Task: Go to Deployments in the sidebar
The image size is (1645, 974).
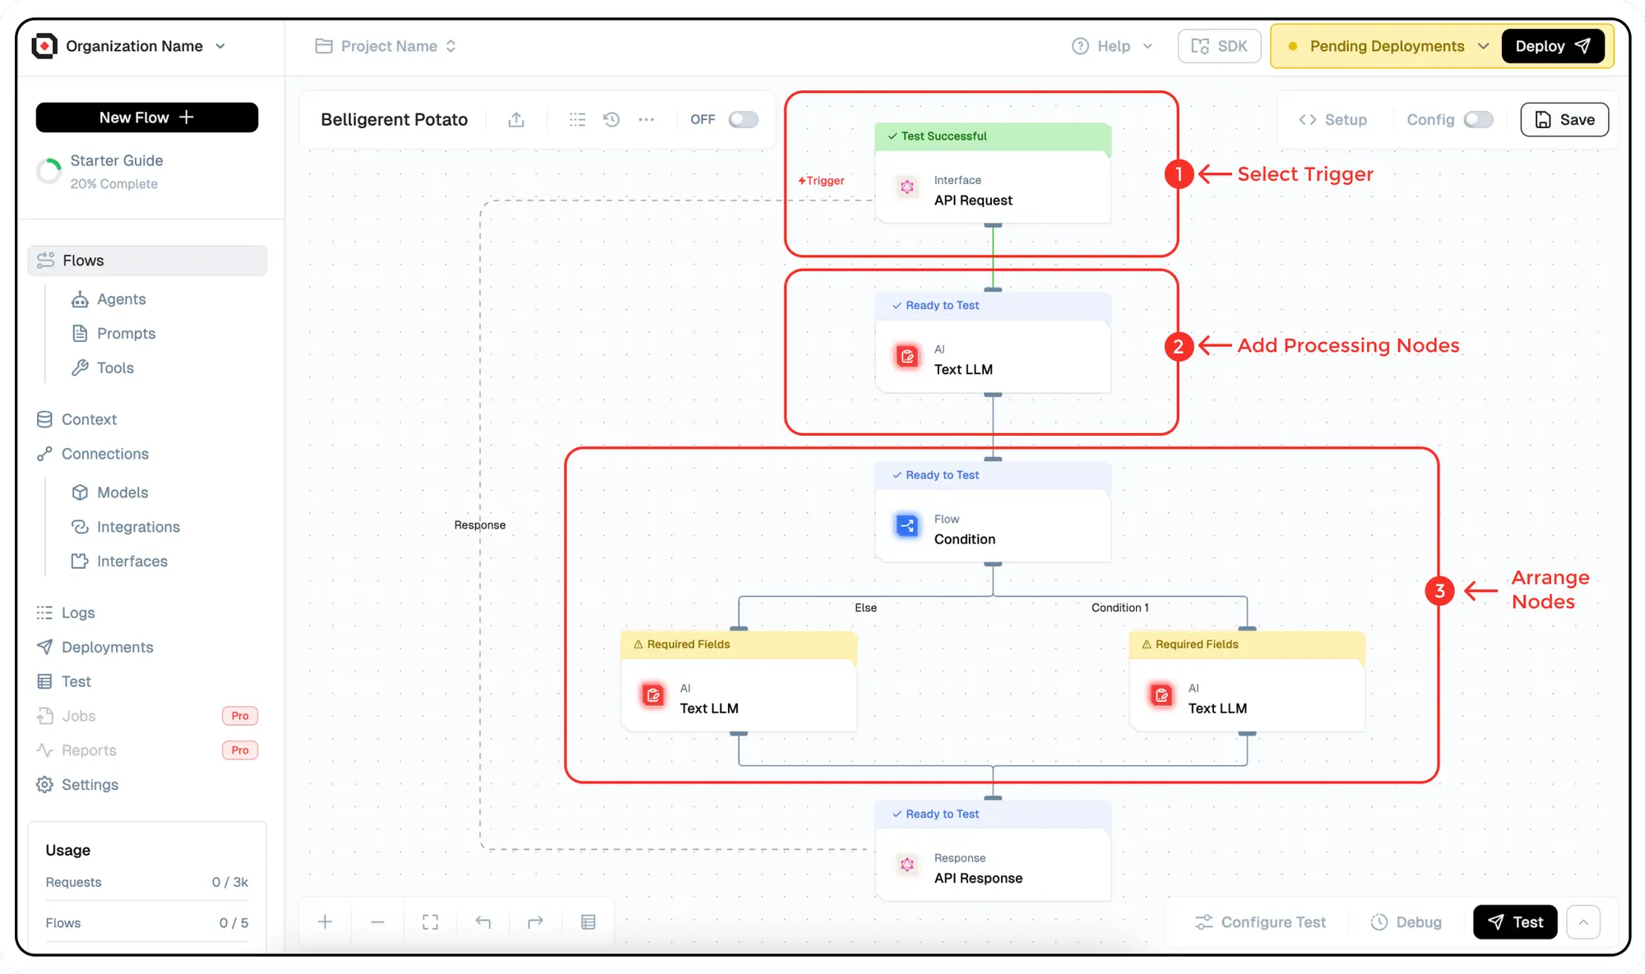Action: coord(107,648)
